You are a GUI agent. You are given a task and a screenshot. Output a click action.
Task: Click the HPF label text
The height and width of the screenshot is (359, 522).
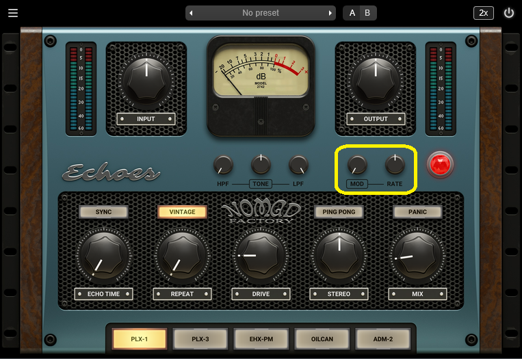(x=223, y=184)
